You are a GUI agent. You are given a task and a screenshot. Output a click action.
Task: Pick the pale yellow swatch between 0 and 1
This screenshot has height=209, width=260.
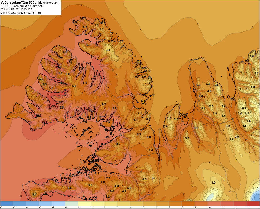(84, 204)
